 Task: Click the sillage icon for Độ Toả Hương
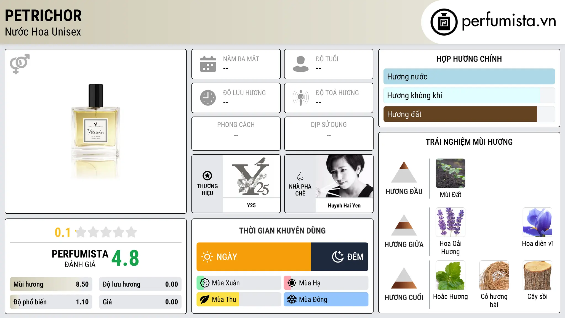(x=301, y=98)
